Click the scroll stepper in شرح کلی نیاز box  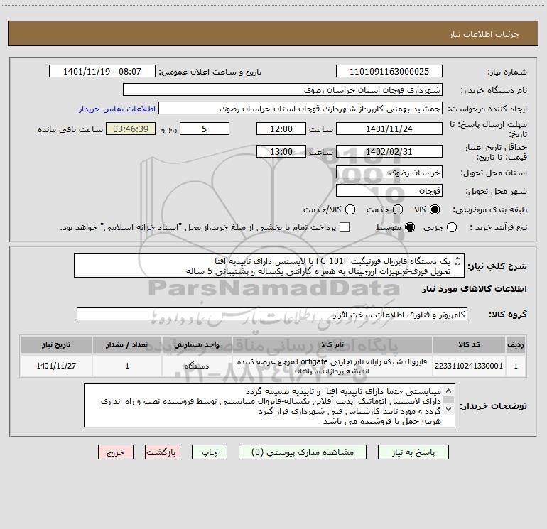[457, 261]
